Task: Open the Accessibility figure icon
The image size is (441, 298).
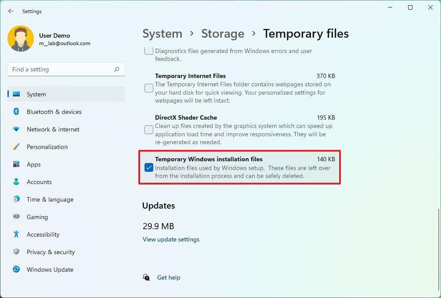Action: [x=16, y=234]
